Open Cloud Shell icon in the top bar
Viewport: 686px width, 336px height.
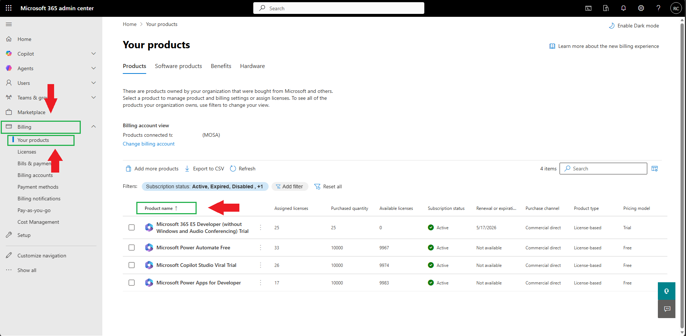tap(588, 8)
